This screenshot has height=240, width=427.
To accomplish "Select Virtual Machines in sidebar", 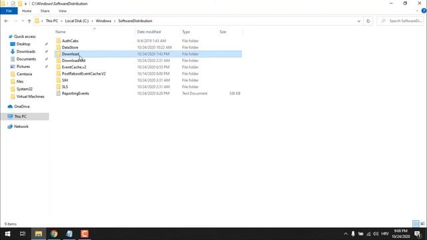I will pos(30,97).
